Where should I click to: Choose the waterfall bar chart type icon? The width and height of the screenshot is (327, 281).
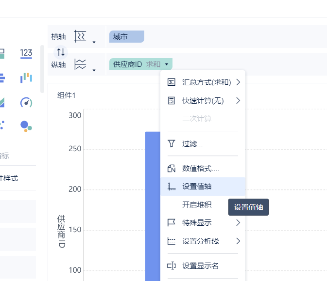26,78
